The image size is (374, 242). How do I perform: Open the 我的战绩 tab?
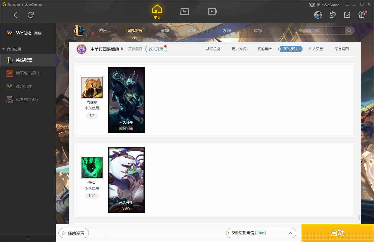click(x=134, y=31)
